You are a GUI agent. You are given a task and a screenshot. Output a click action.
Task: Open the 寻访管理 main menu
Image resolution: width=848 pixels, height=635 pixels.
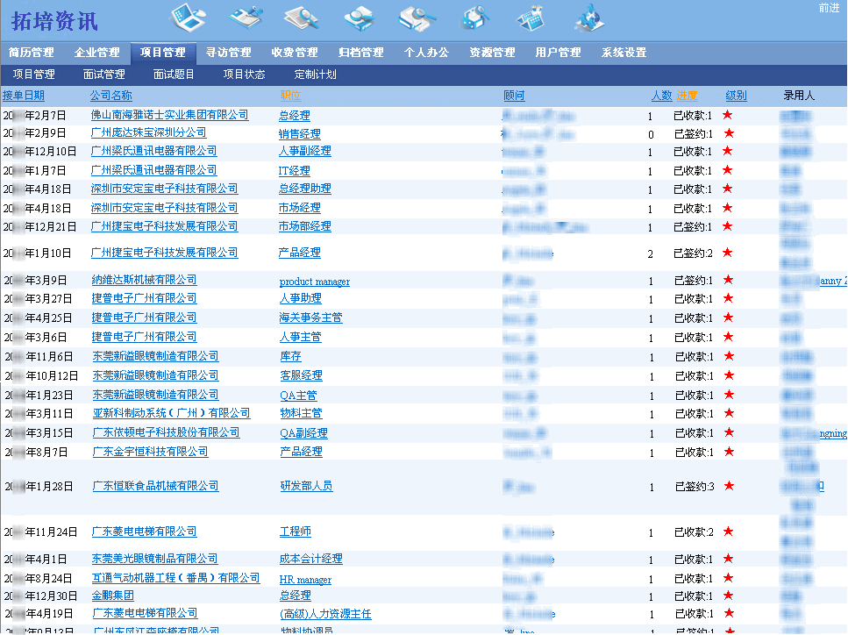(x=229, y=53)
